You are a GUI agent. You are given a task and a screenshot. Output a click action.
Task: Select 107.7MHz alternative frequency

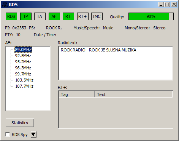(x=24, y=86)
